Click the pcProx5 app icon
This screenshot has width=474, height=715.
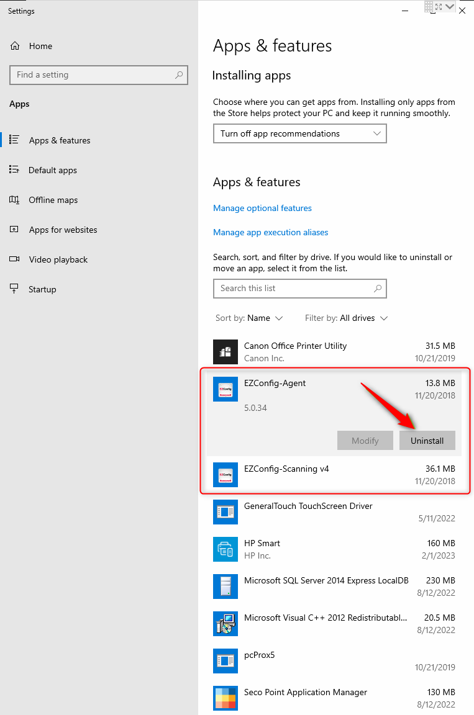pos(226,661)
